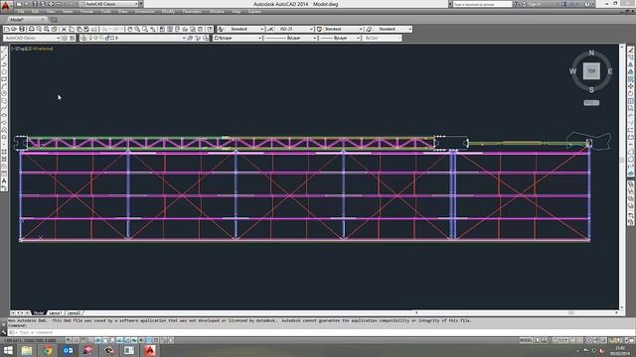
Task: Click the Cut scissors icon
Action: (64, 29)
